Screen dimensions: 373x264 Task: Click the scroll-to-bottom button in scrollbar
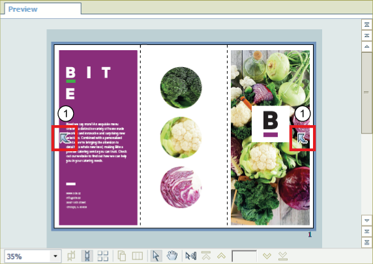pos(366,242)
